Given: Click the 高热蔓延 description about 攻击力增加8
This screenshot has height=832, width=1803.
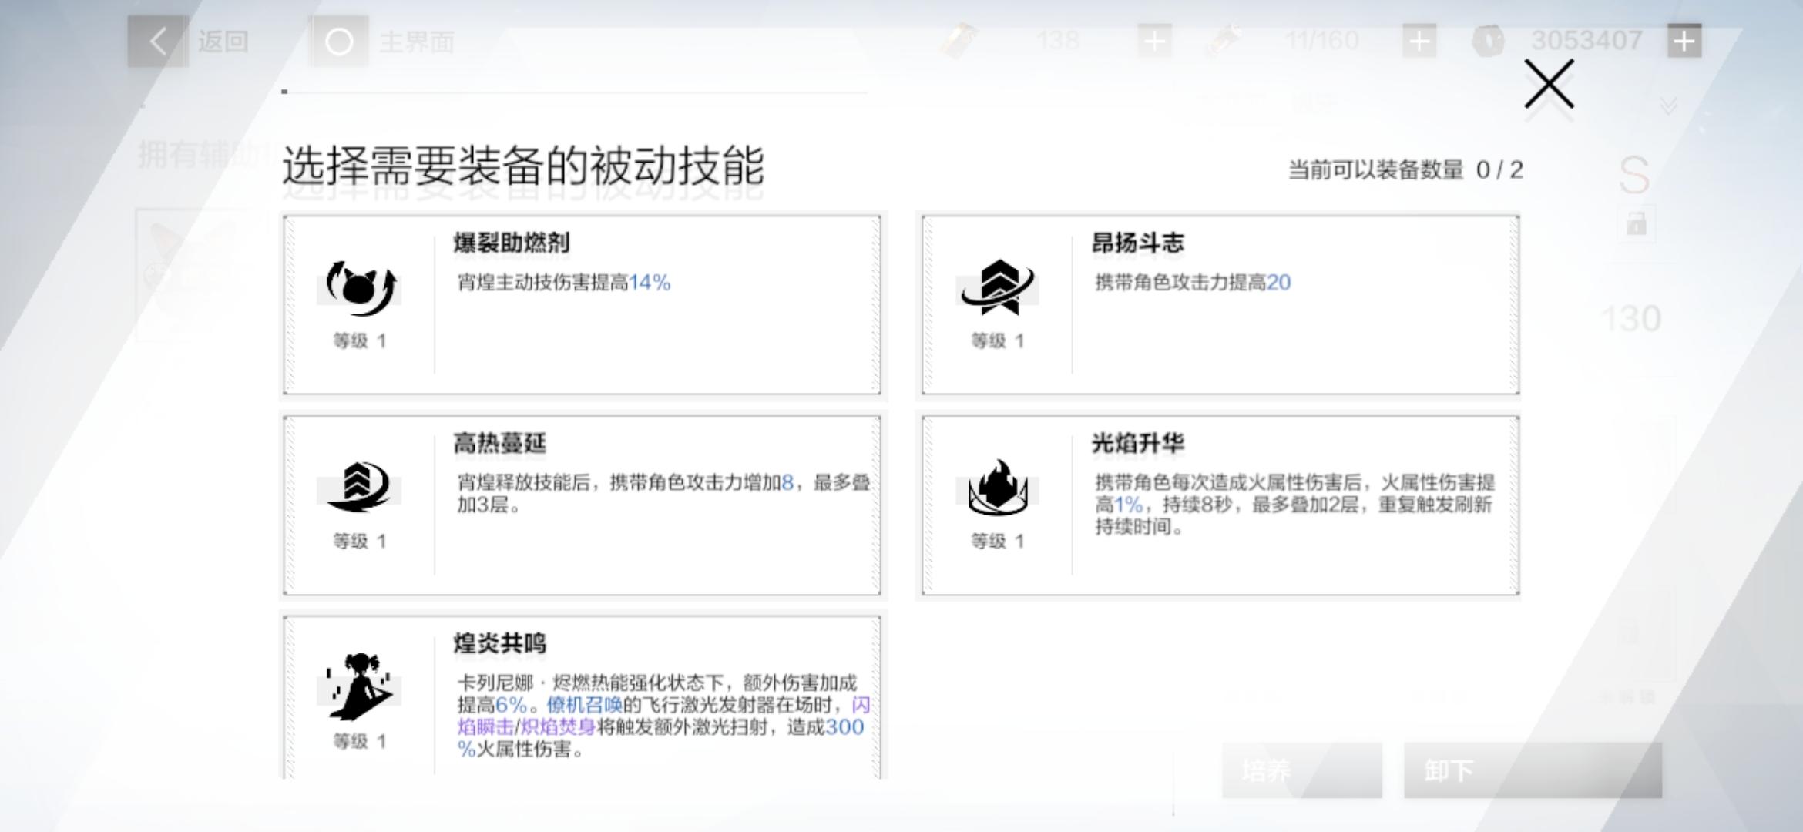Looking at the screenshot, I should (x=663, y=494).
